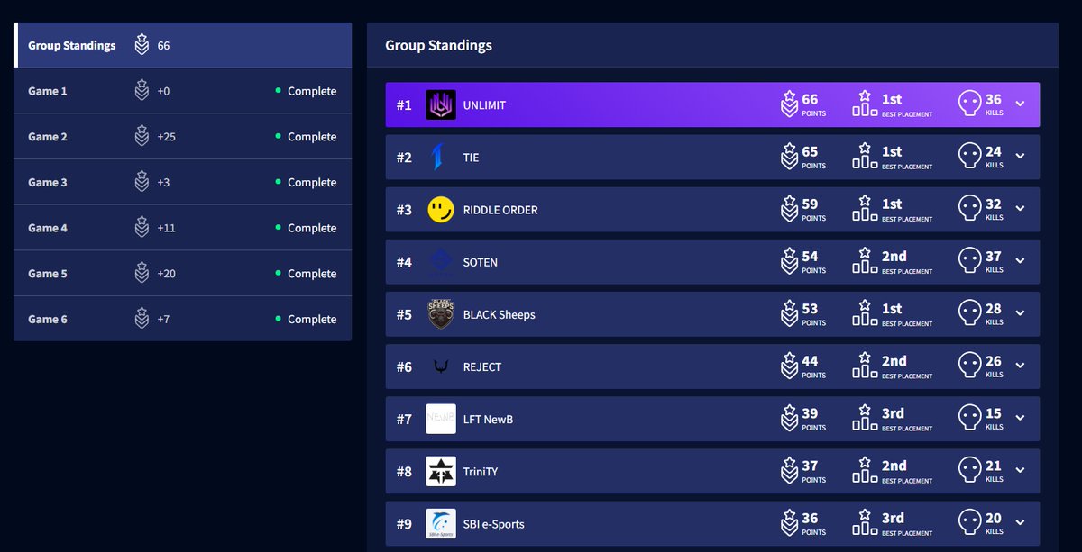Click the points badge icon in TIE row
This screenshot has width=1082, height=552.
coord(789,157)
